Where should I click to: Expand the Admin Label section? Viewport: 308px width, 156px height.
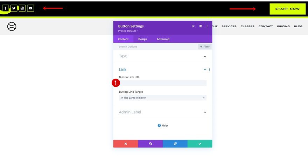coord(205,112)
